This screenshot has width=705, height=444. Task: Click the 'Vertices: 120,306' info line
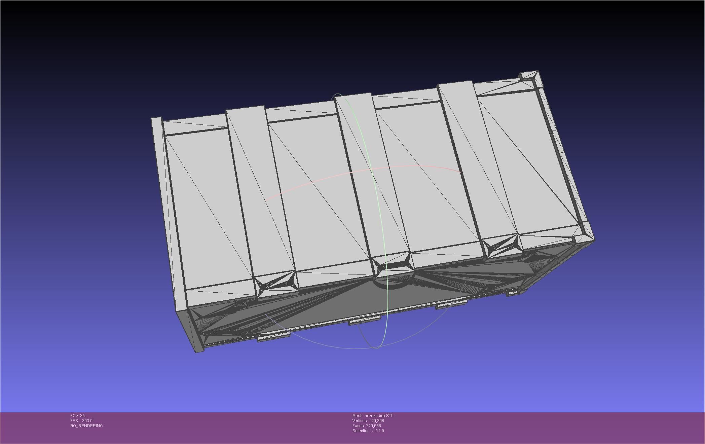[x=368, y=421]
